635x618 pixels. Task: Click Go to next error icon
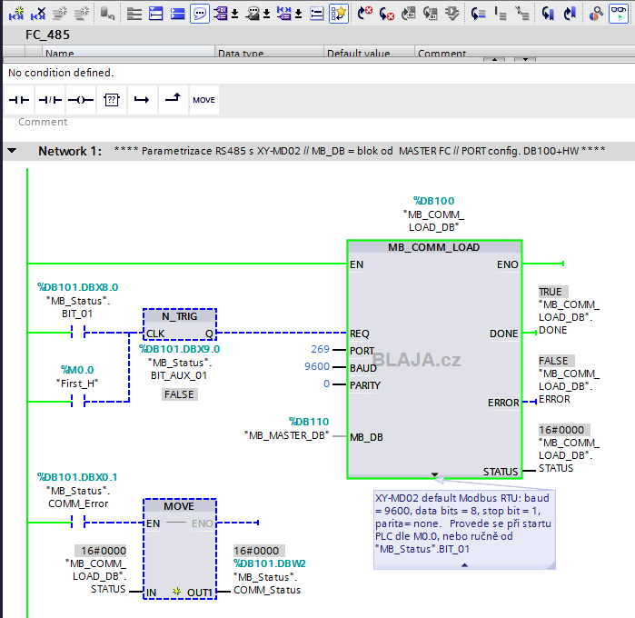(365, 14)
